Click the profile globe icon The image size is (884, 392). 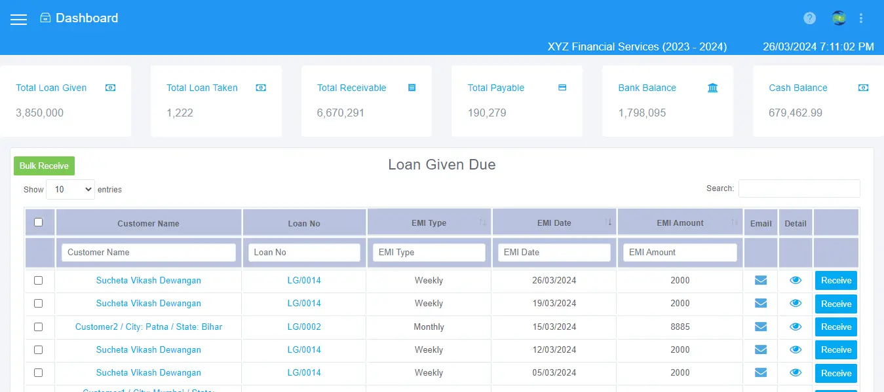838,18
